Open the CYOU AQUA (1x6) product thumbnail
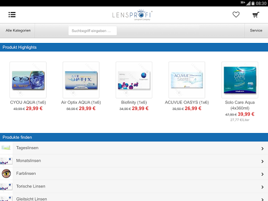Viewport: 268px width, 201px height. tap(28, 80)
